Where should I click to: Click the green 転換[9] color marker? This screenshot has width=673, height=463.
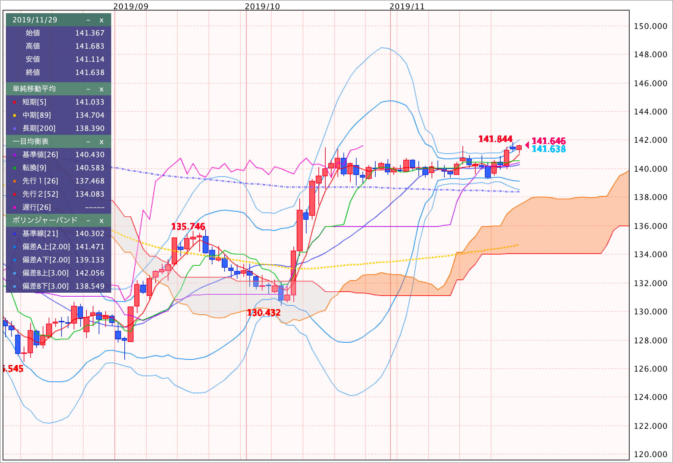click(x=14, y=168)
